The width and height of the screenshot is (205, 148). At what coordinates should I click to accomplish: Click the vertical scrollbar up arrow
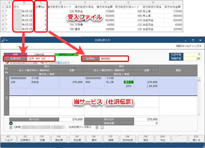199,78
